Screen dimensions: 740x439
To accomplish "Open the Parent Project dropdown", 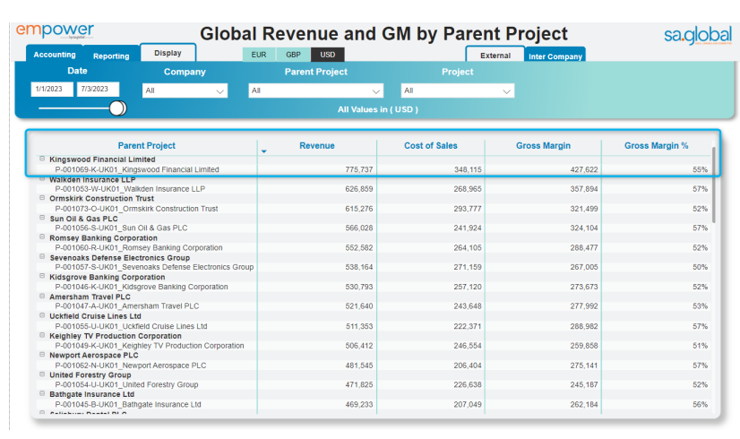I will 315,90.
